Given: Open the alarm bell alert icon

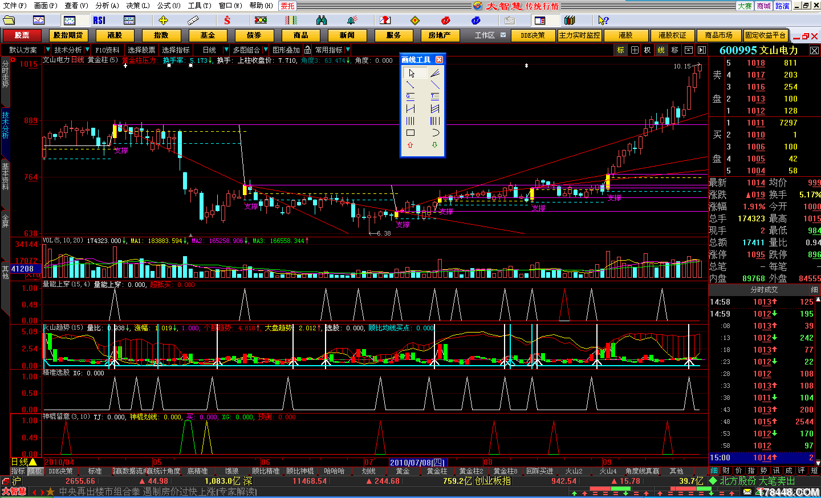Looking at the screenshot, I should pyautogui.click(x=352, y=20).
